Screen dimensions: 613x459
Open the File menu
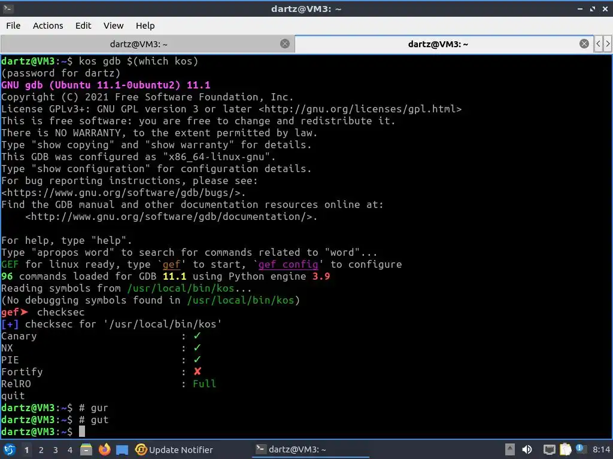click(x=13, y=26)
